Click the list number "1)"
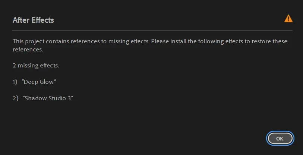303x155 pixels. [15, 82]
